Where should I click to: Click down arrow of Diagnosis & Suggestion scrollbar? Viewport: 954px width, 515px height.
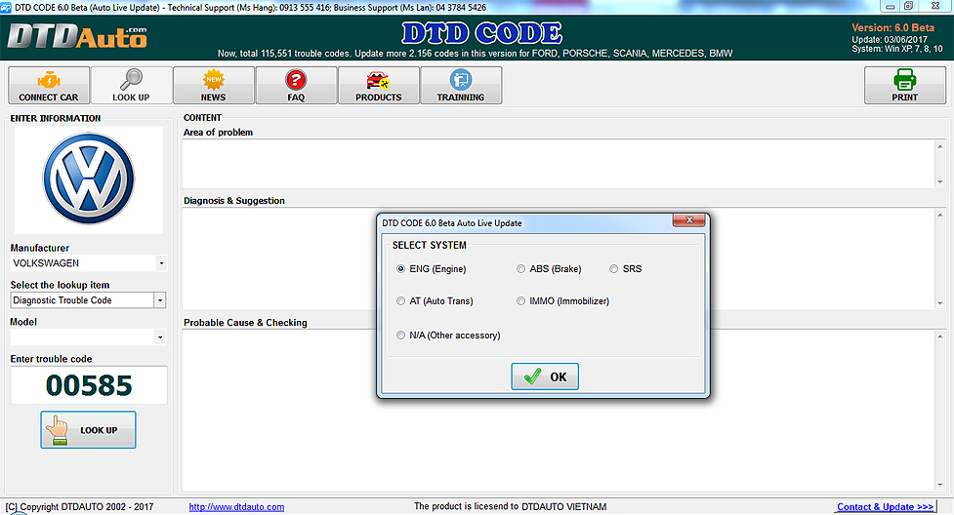940,303
